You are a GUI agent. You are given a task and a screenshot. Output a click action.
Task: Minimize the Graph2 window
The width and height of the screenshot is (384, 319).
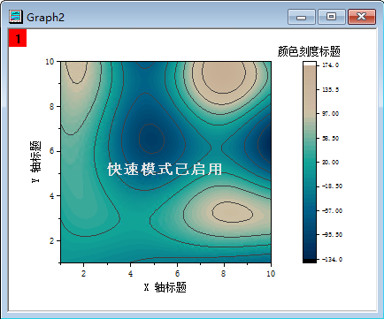[302, 17]
